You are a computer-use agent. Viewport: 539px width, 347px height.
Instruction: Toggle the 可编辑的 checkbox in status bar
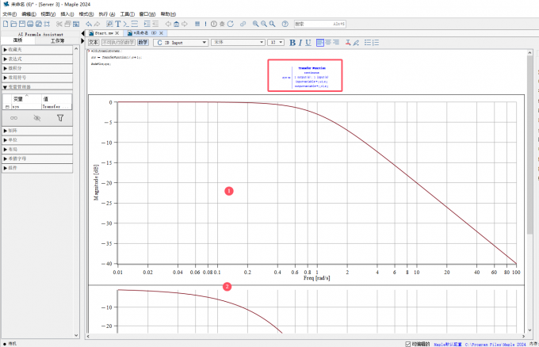[x=408, y=344]
